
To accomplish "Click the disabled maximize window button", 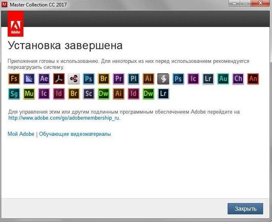I will point(245,3).
